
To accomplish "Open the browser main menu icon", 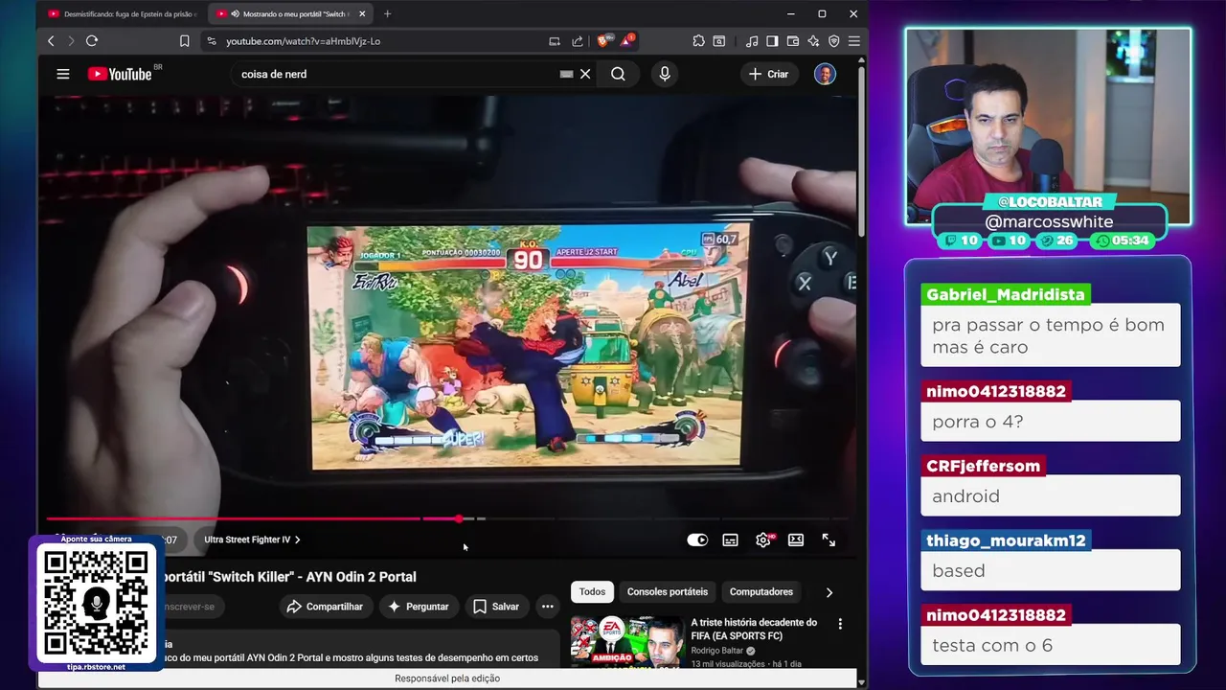I will [x=853, y=41].
